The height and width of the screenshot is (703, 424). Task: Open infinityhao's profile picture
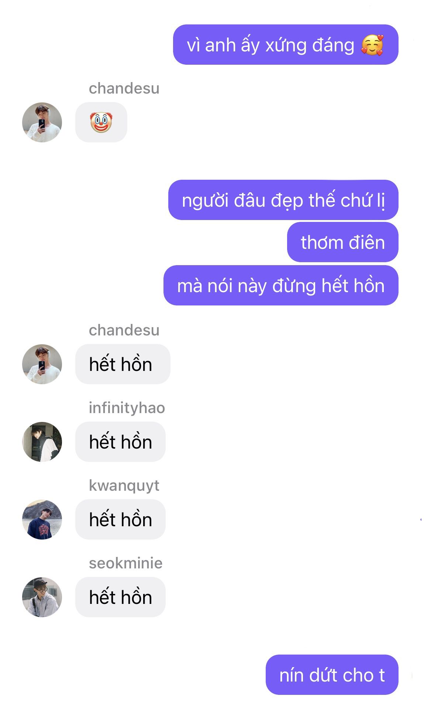coord(42,442)
